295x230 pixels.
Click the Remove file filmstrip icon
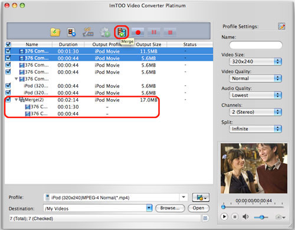71,32
